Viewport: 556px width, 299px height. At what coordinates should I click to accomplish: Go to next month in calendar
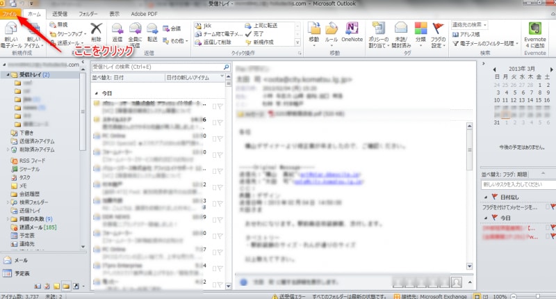(551, 69)
